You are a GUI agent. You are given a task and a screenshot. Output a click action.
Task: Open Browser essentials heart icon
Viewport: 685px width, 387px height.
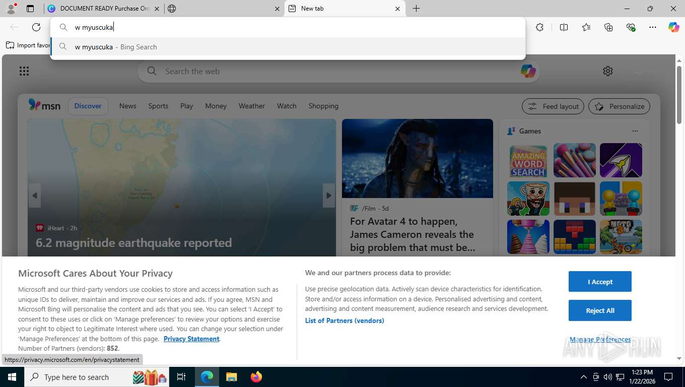click(631, 27)
